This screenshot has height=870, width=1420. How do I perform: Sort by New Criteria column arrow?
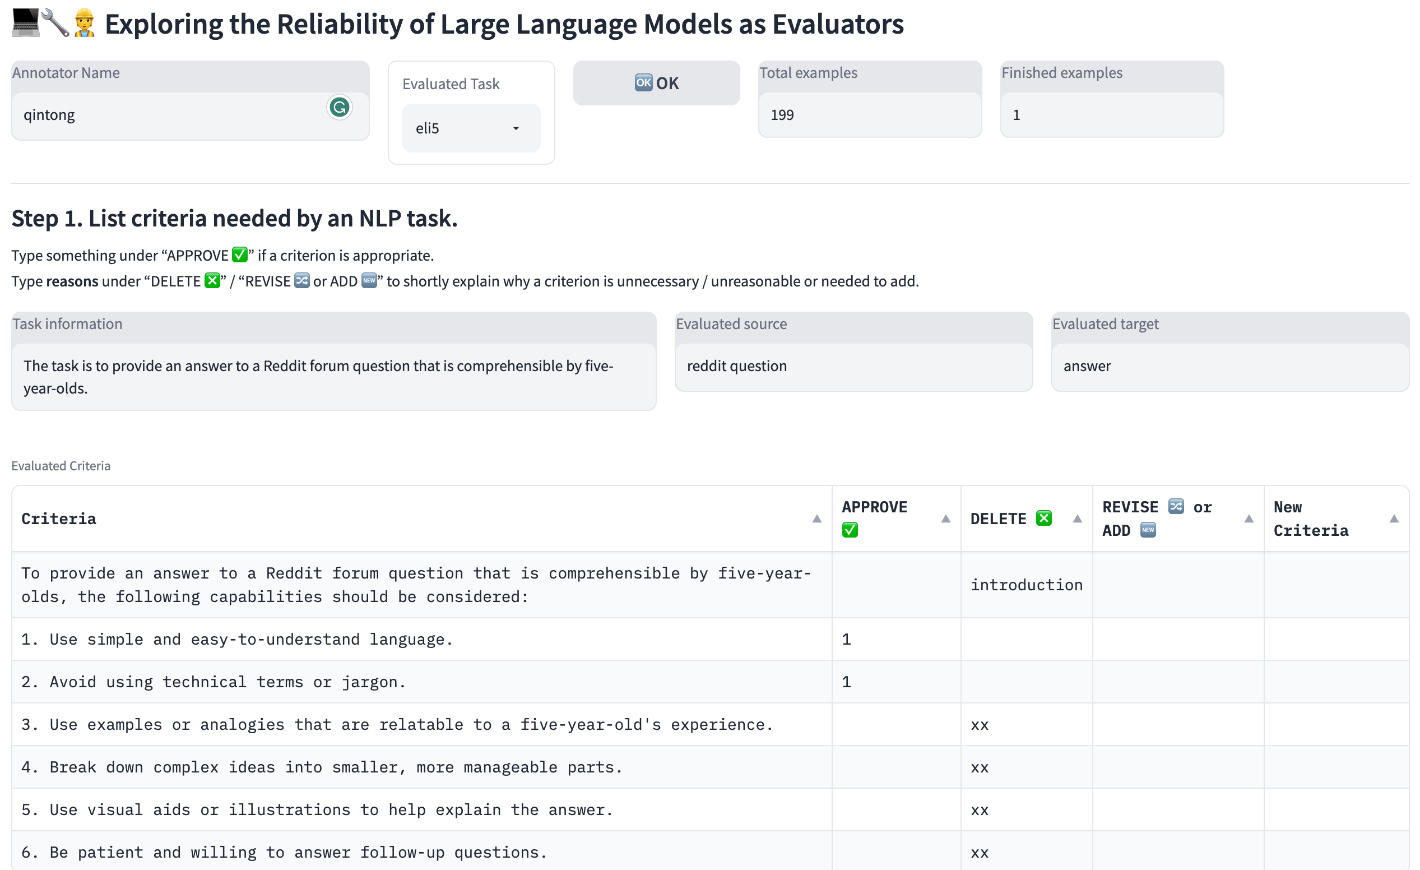pos(1394,519)
